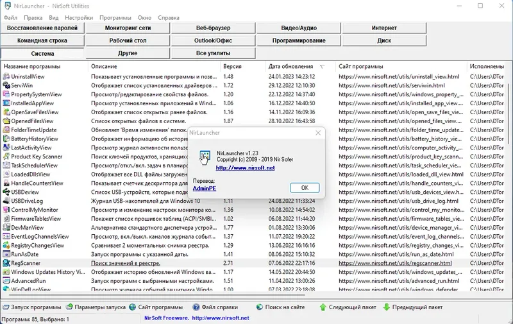Click the UninstallView program icon
The width and height of the screenshot is (513, 324).
[x=6, y=76]
